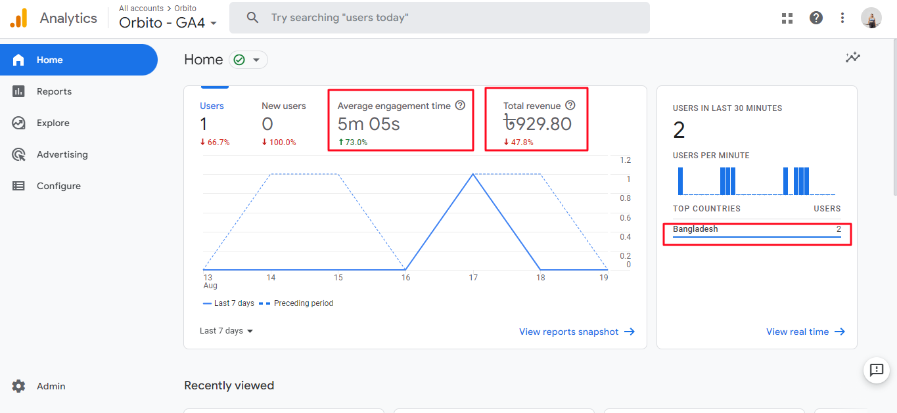
Task: Open the feedback chat bubble button
Action: [876, 370]
